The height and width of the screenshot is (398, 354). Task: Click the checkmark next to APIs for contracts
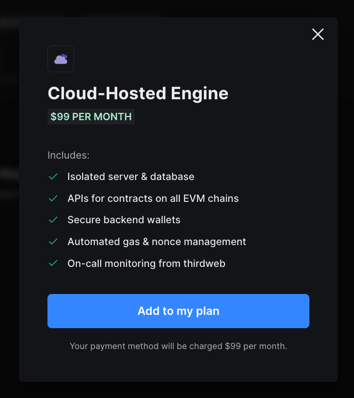point(53,198)
